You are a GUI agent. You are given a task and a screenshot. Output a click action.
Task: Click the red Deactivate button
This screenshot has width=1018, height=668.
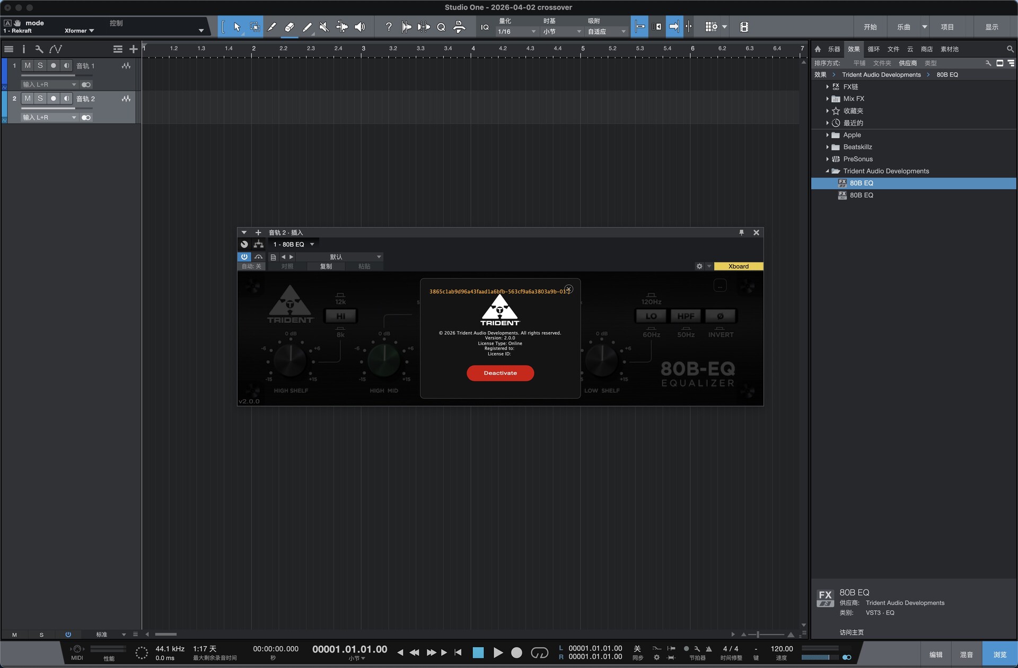click(500, 373)
